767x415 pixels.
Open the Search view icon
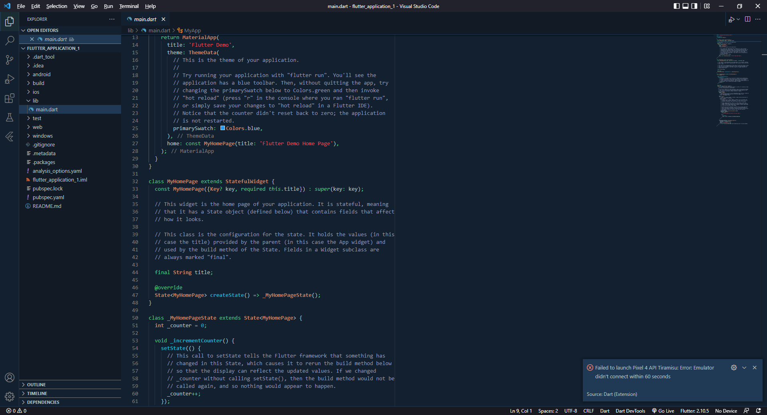tap(10, 40)
